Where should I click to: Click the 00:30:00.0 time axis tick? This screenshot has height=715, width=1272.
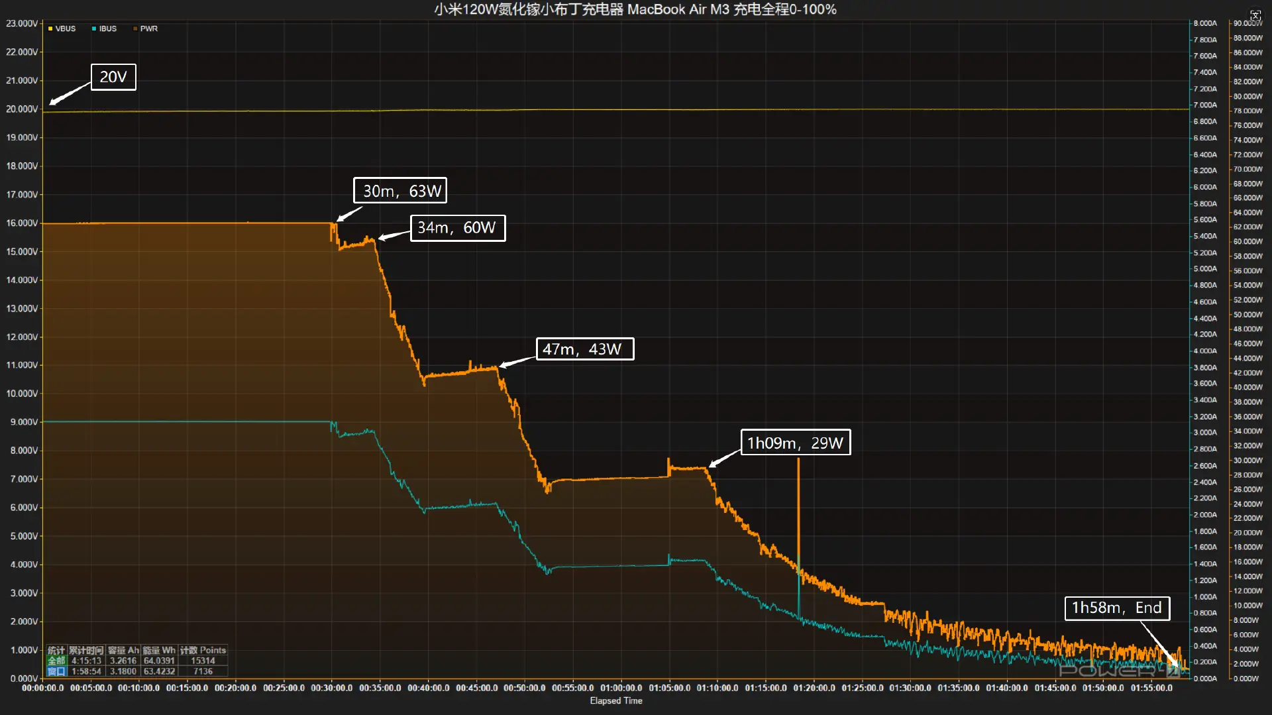click(332, 688)
